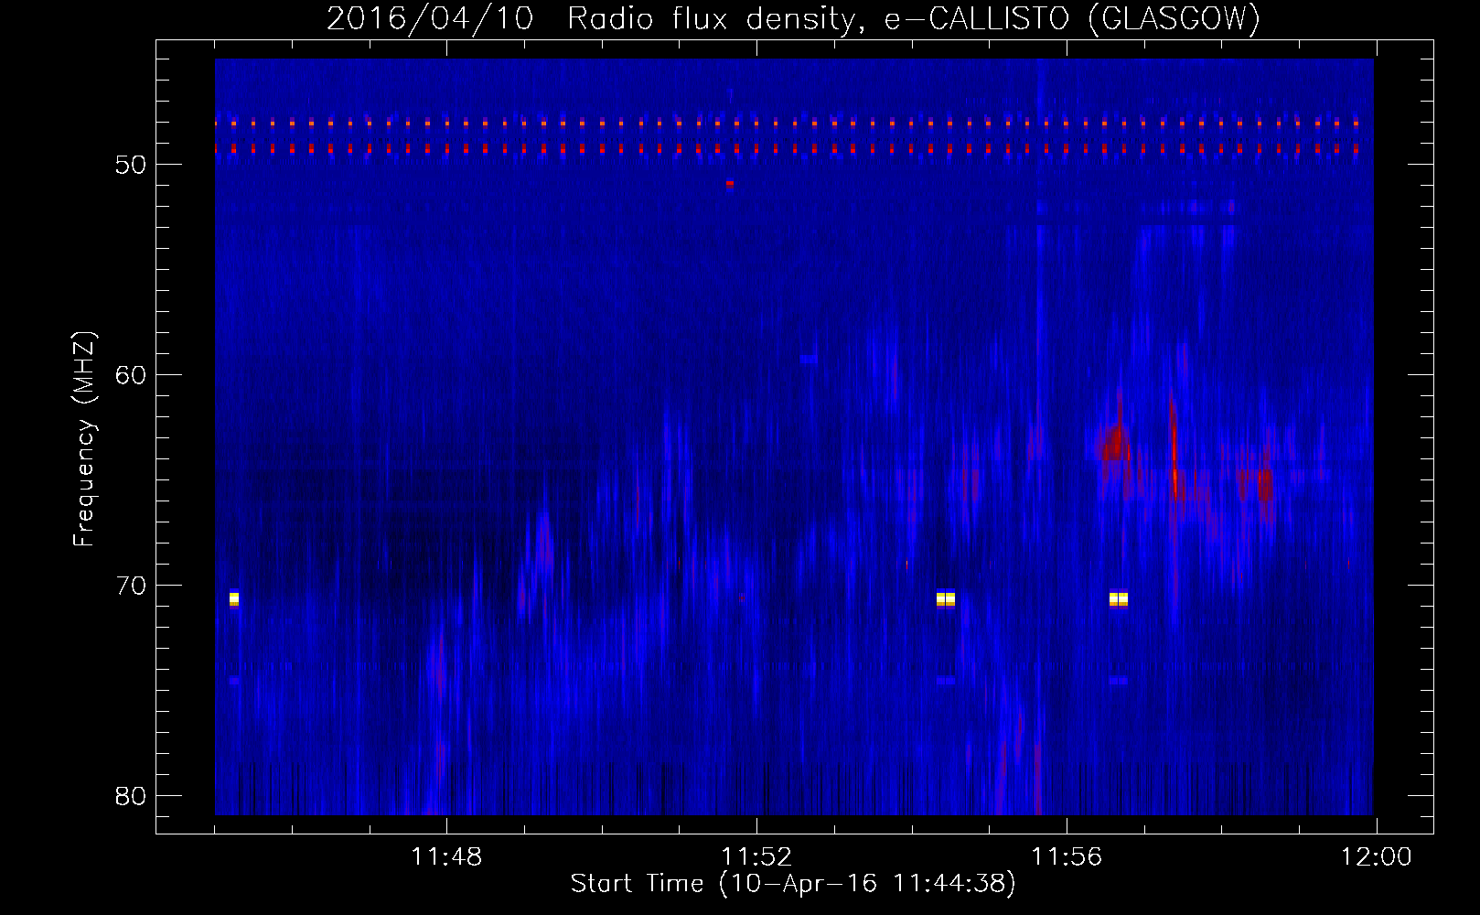This screenshot has height=915, width=1480.
Task: Click the '12:00' time axis label
Action: [x=1377, y=857]
